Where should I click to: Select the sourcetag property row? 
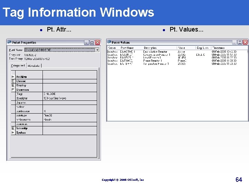54,124
